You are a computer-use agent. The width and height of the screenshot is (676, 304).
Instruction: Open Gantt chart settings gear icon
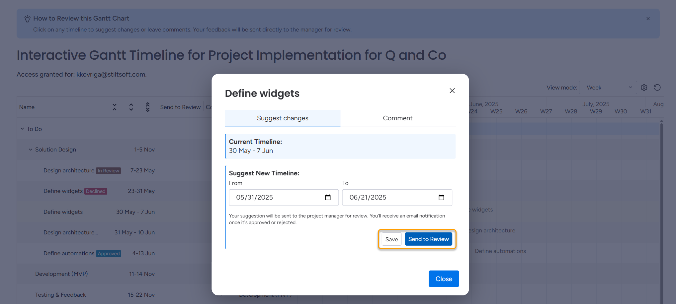coord(644,88)
